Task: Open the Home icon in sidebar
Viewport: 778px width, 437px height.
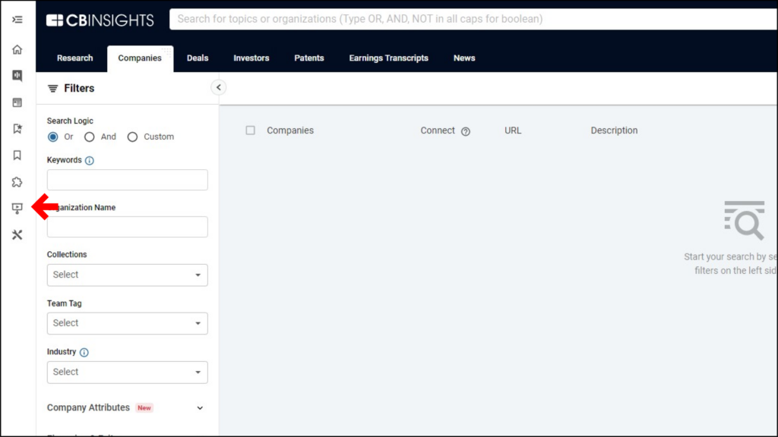Action: coord(17,49)
